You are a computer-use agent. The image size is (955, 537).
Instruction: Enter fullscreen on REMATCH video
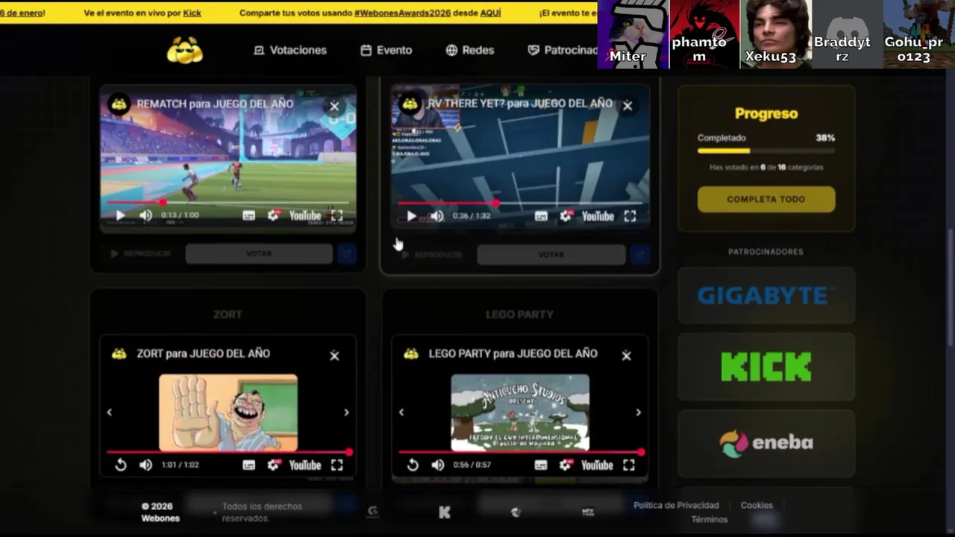click(337, 216)
